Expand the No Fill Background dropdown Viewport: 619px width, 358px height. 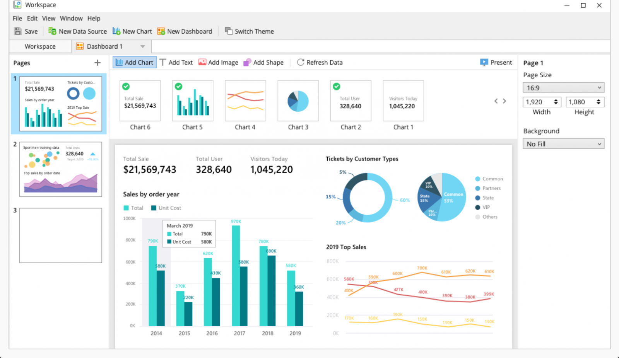[x=563, y=144]
